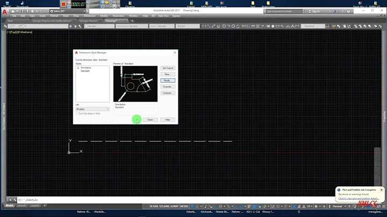Select the Annotative dimension style

86,68
